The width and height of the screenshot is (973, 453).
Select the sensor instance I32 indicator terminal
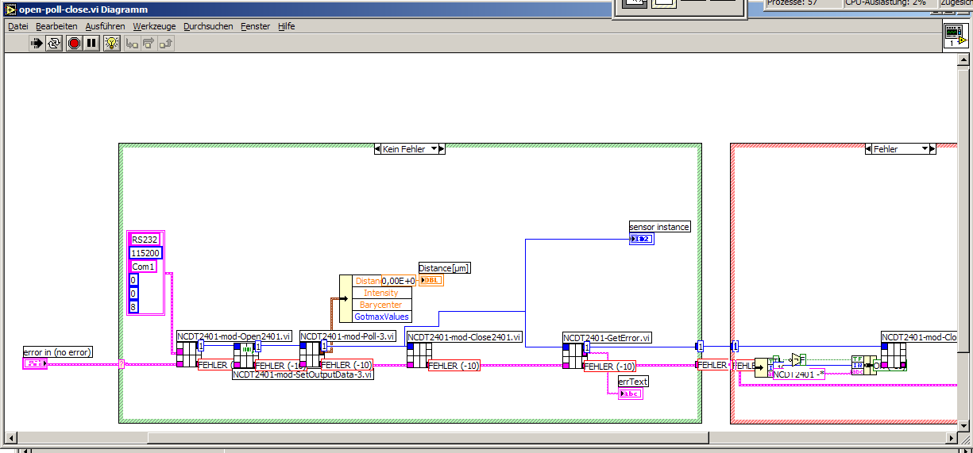[x=641, y=239]
